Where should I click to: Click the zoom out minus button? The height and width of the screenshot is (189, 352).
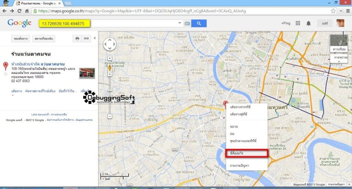click(x=110, y=116)
